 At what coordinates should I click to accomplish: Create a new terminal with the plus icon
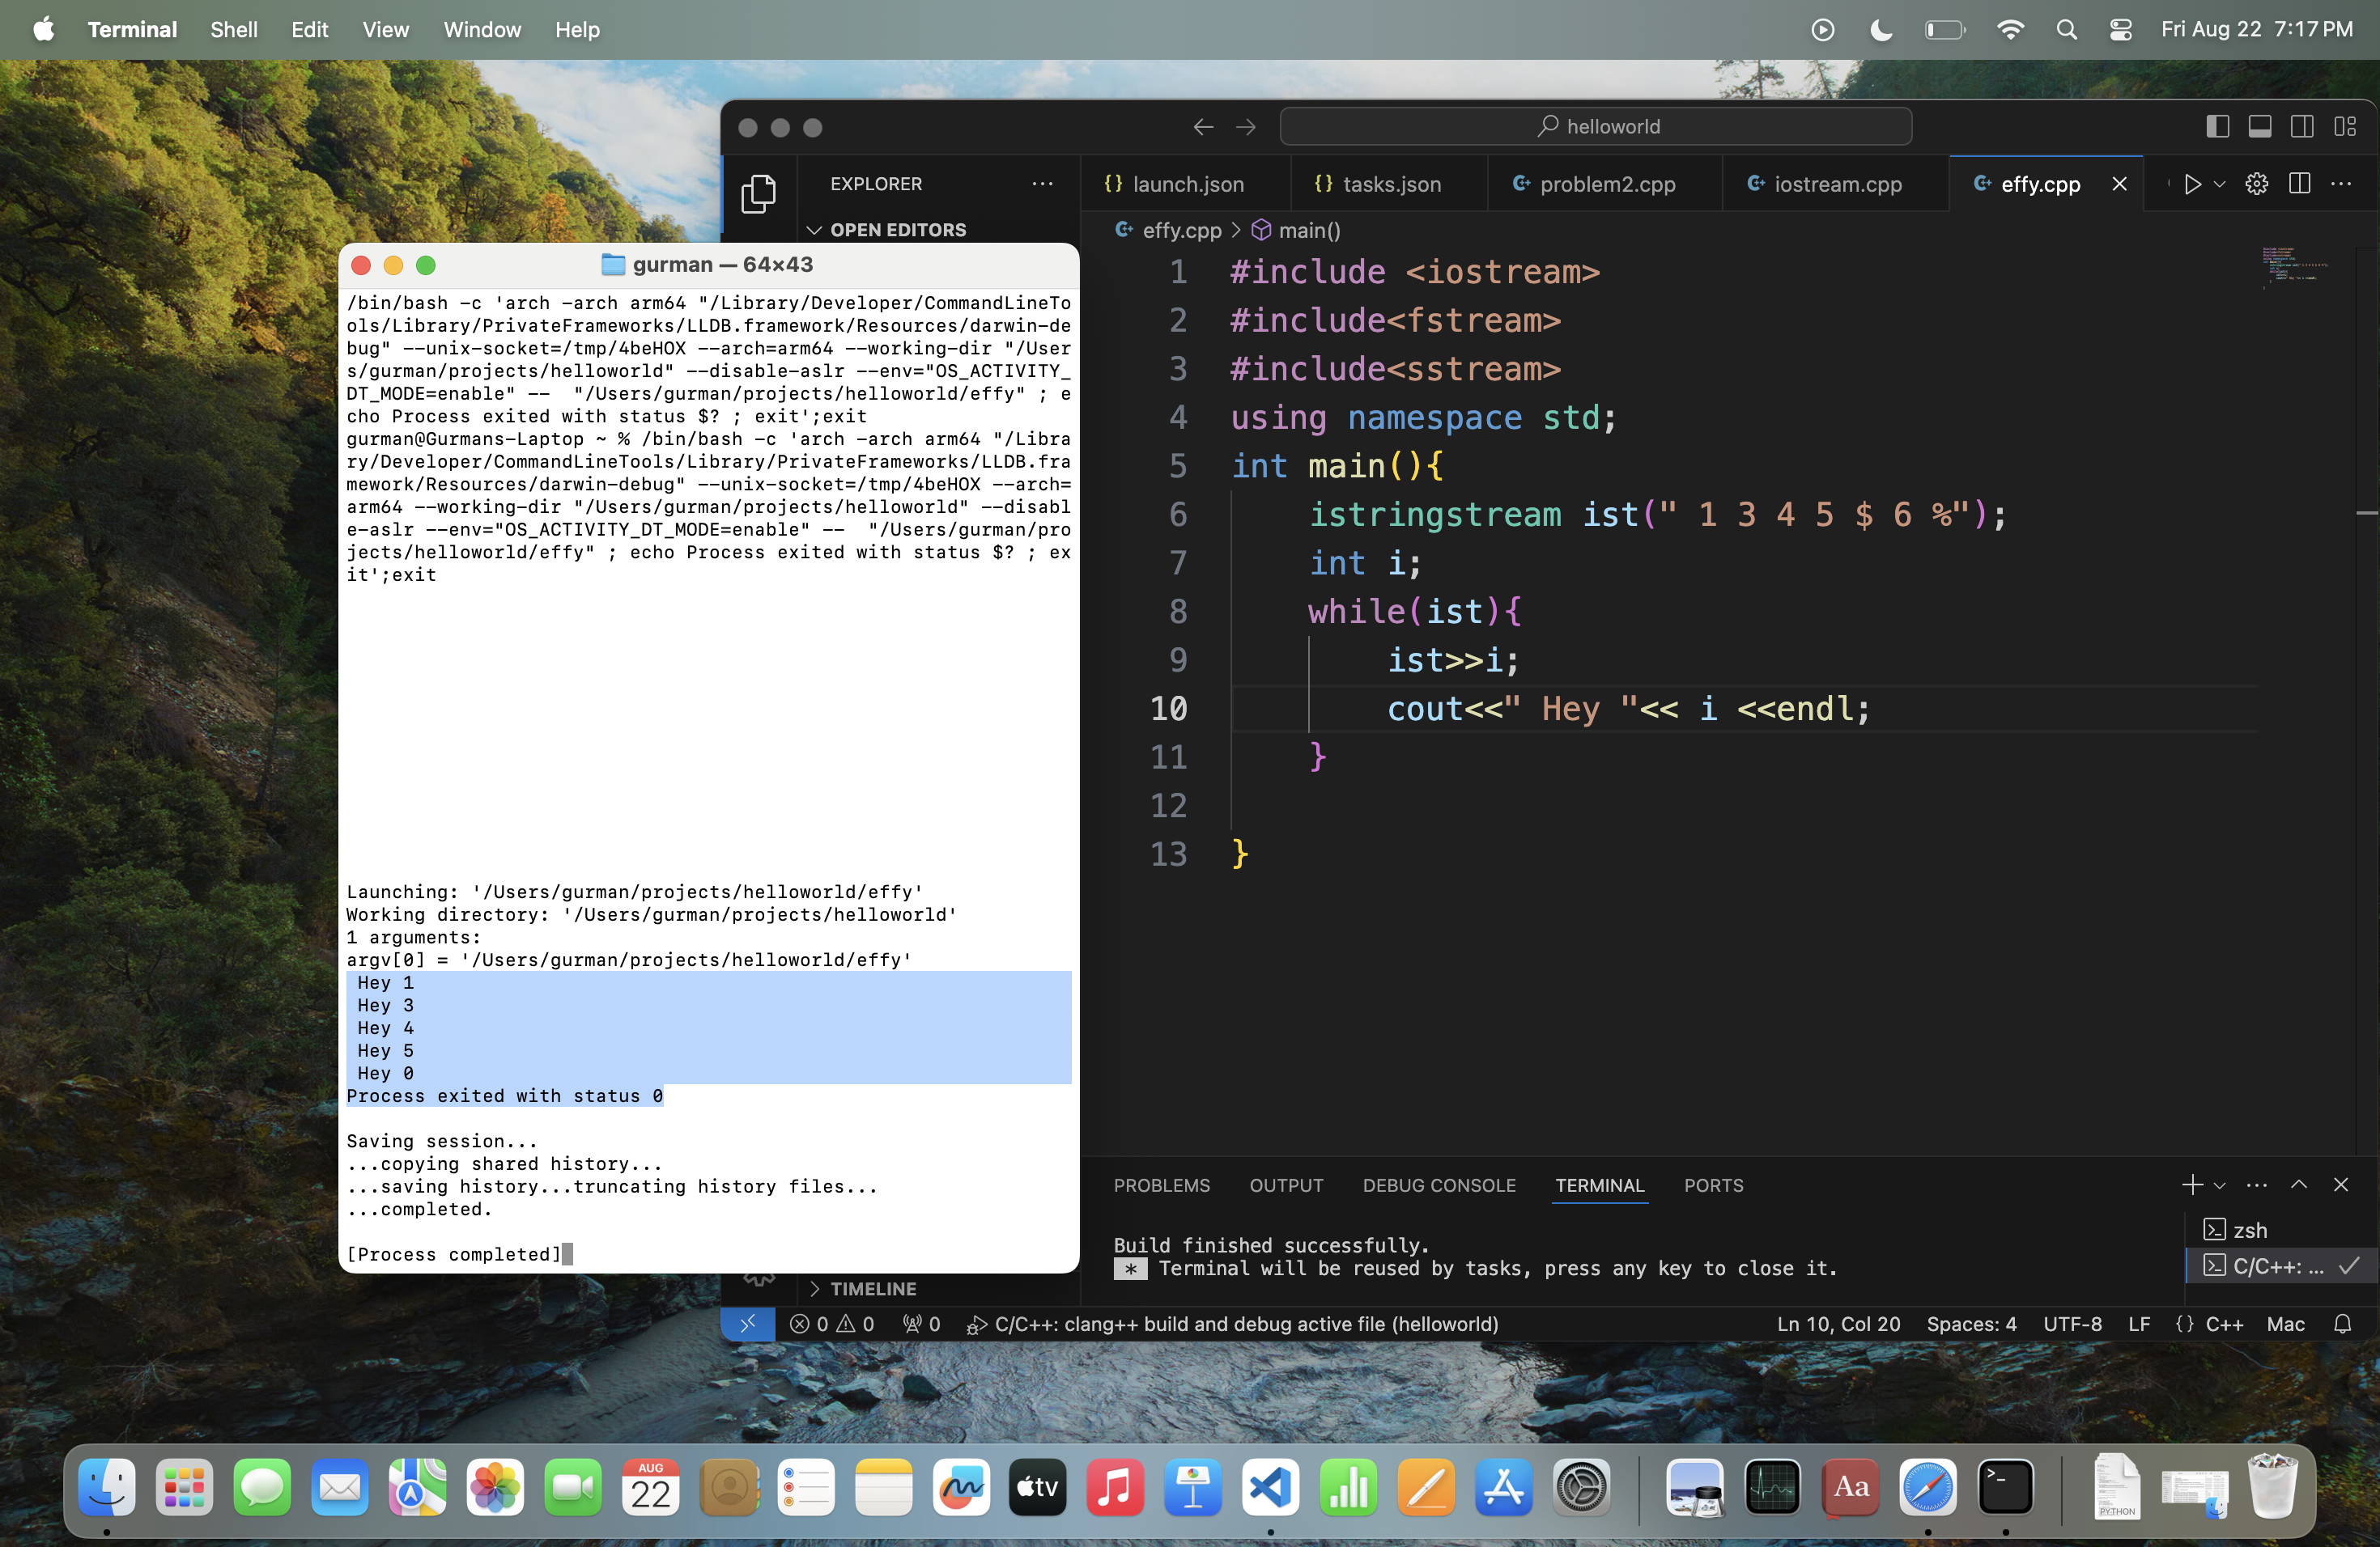(2192, 1185)
